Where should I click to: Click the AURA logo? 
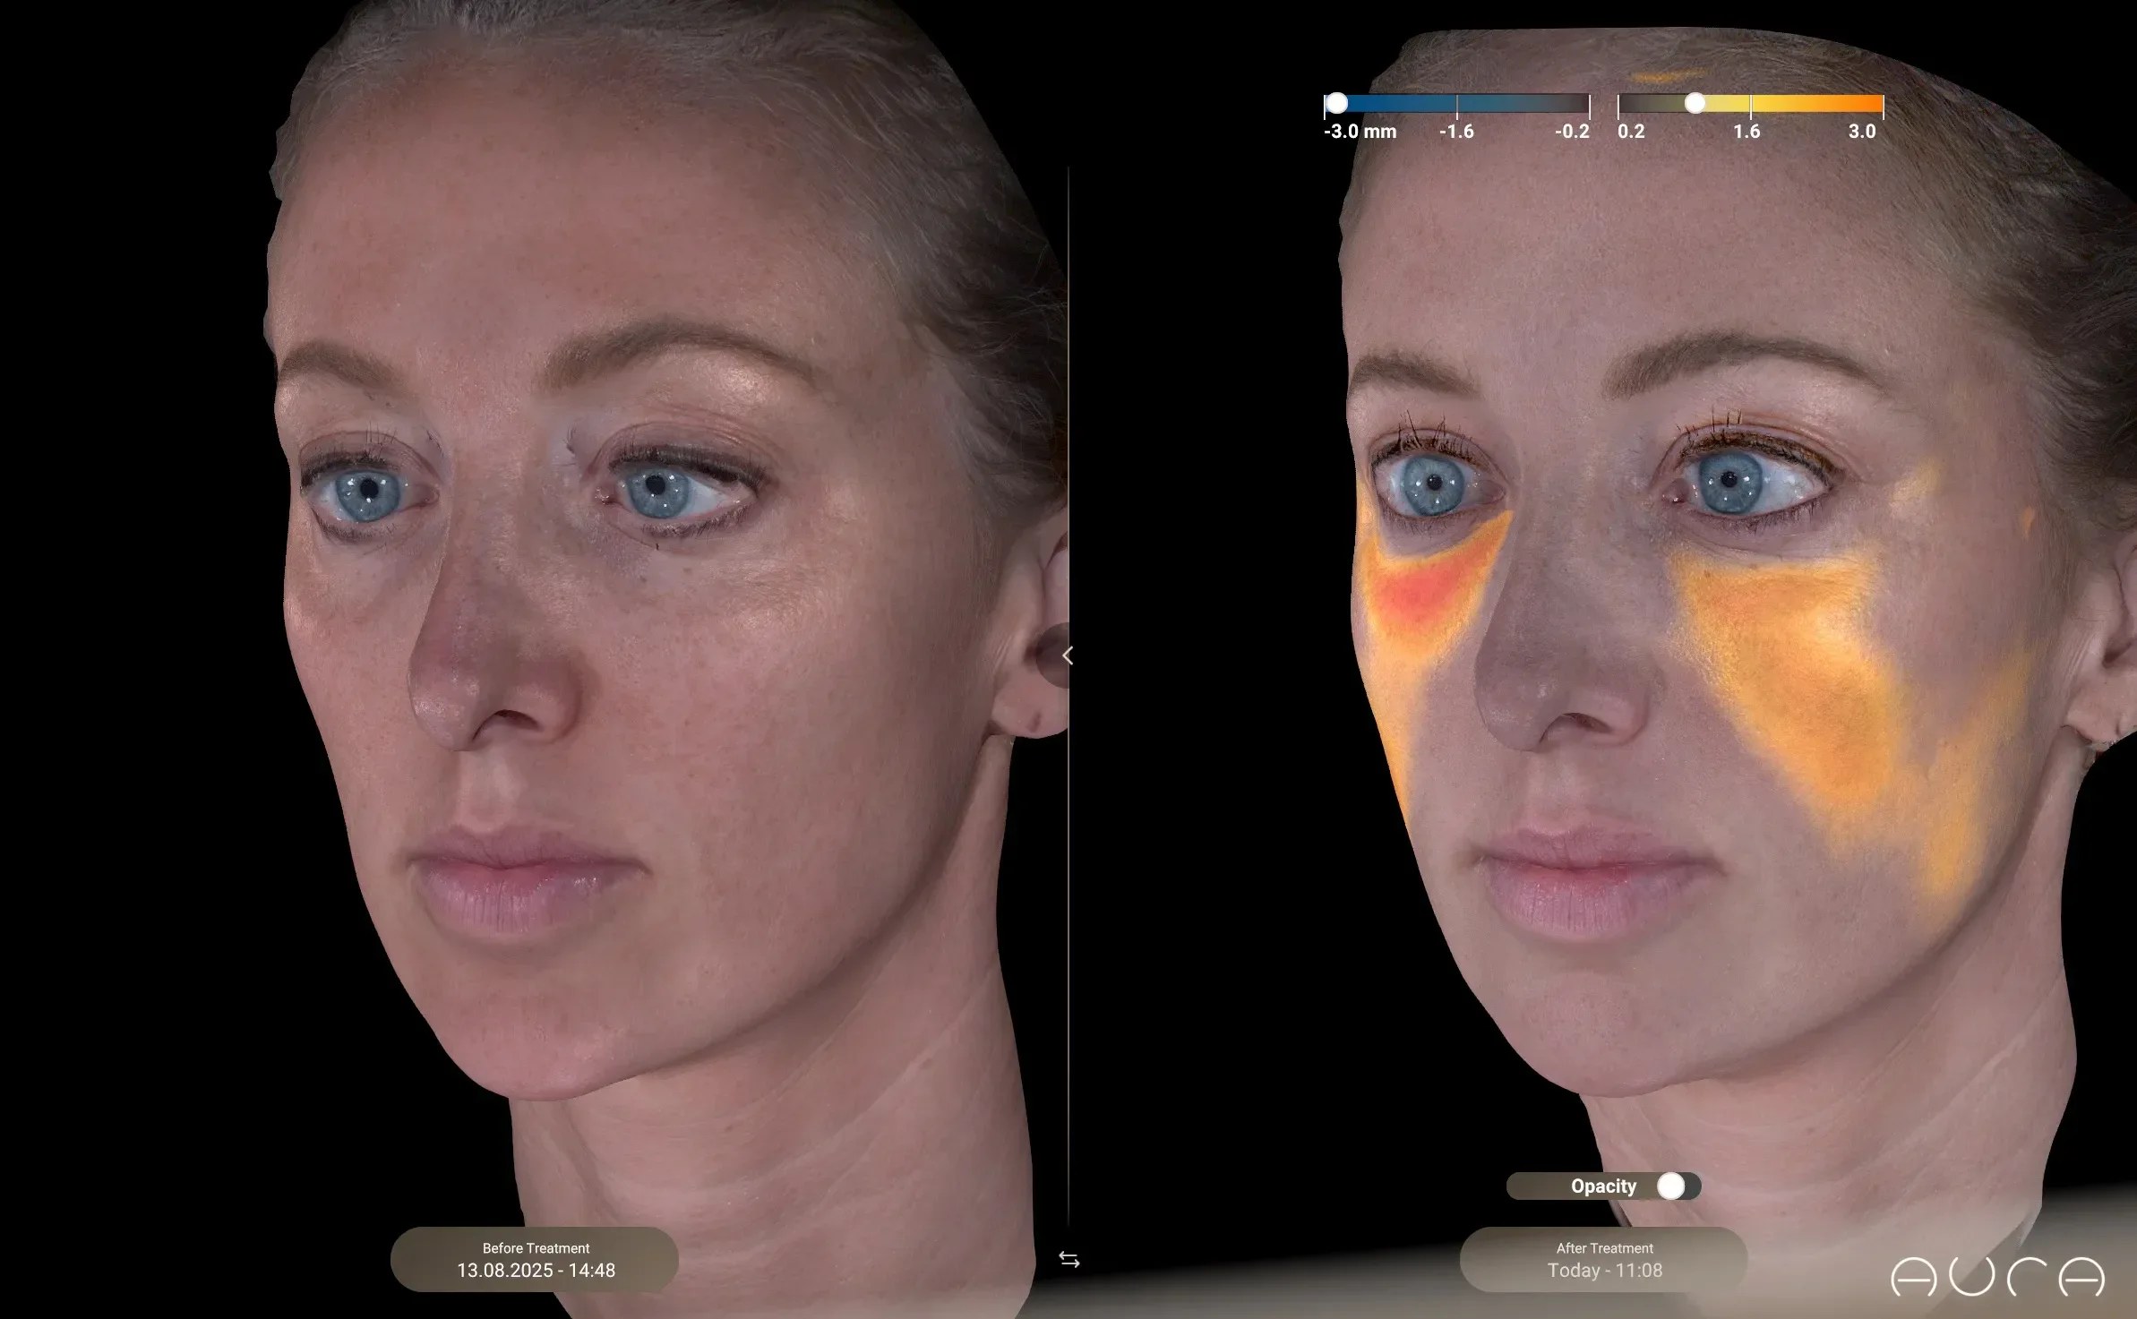pos(1996,1276)
